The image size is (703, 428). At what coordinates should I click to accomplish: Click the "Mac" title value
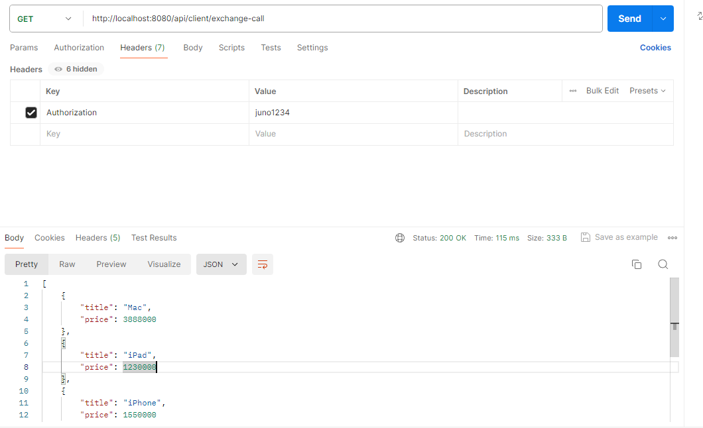(135, 307)
